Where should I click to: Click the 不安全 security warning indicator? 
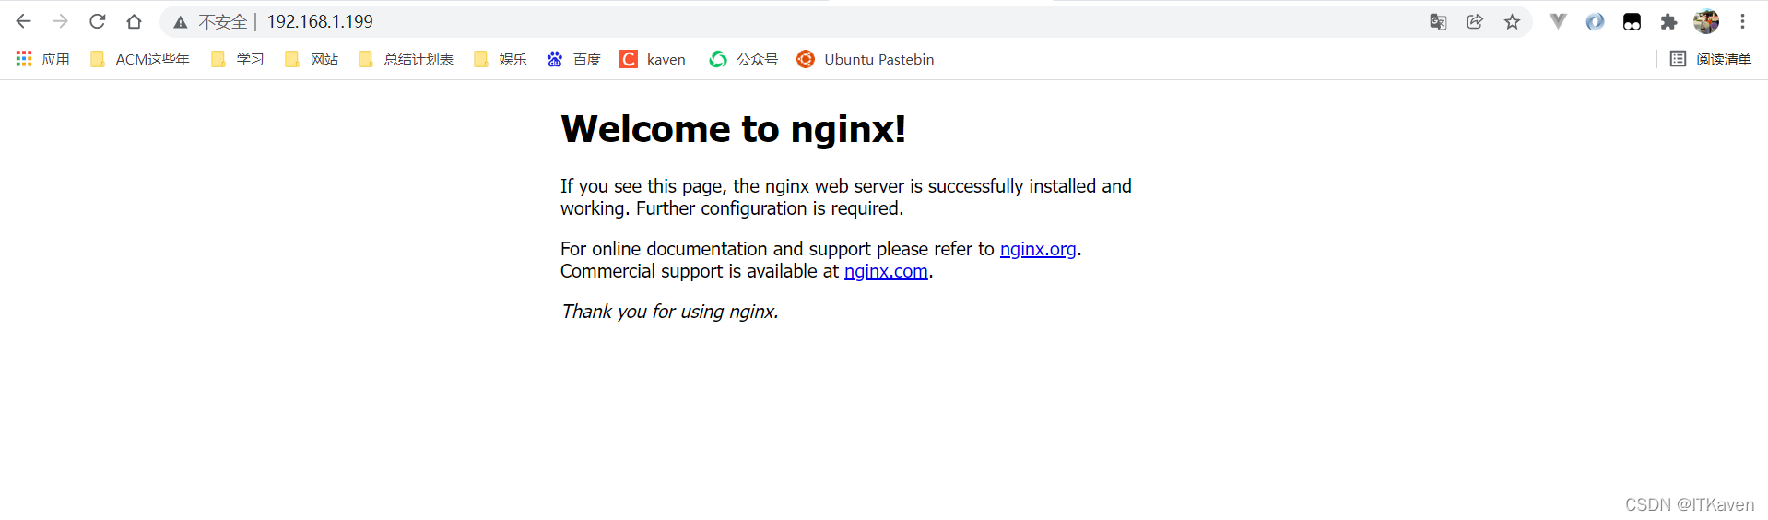(x=212, y=21)
